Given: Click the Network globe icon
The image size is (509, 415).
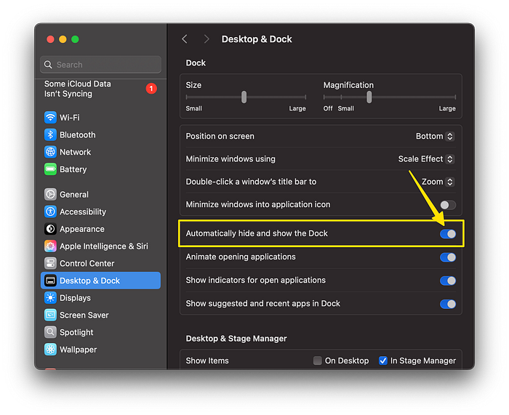Looking at the screenshot, I should (50, 152).
